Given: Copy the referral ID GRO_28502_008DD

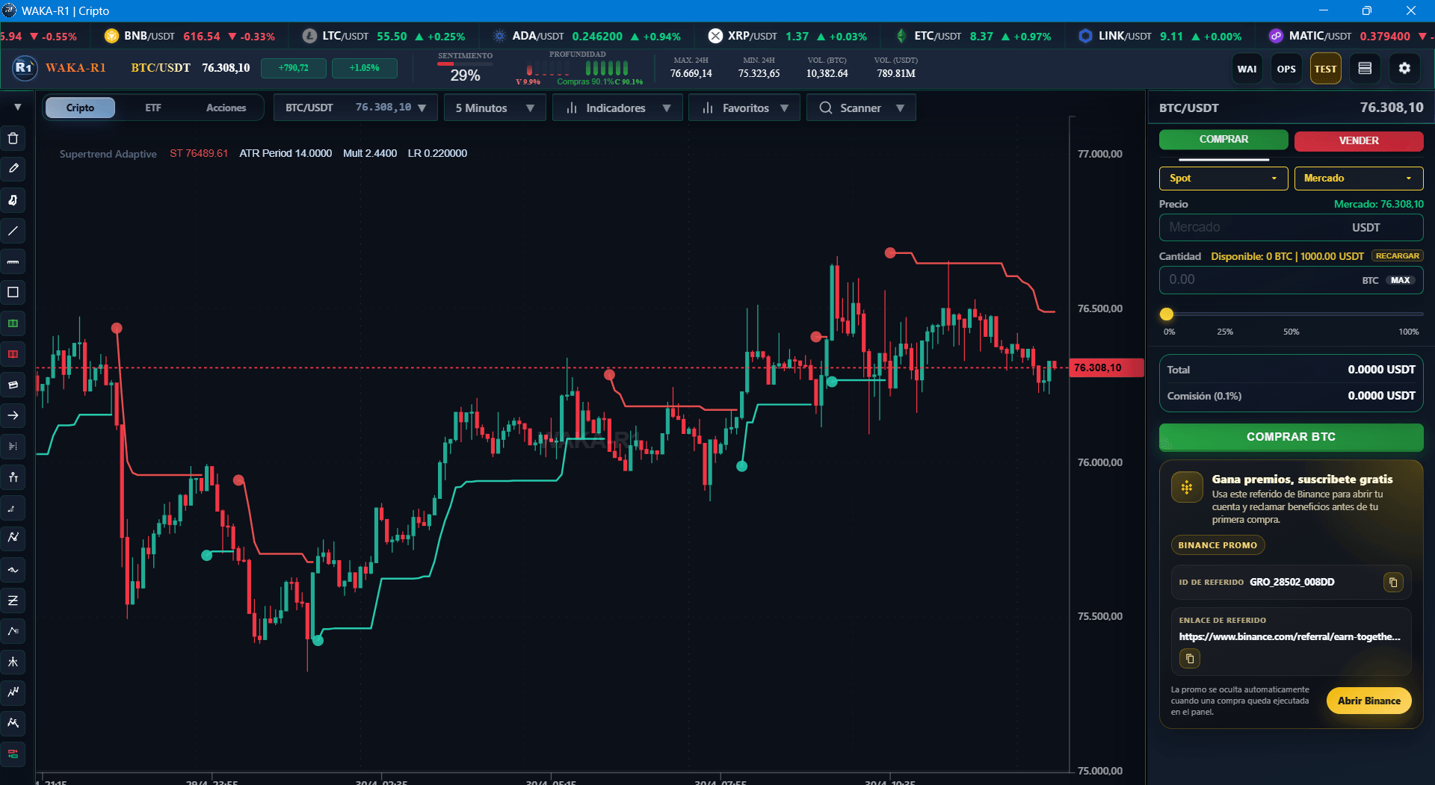Looking at the screenshot, I should (x=1393, y=582).
